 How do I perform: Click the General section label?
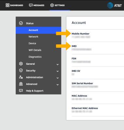pos(30,64)
